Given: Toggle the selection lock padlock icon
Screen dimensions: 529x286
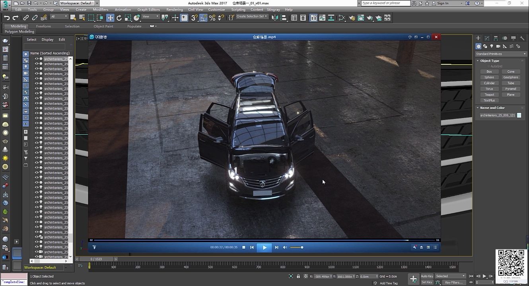Looking at the screenshot, I should pyautogui.click(x=298, y=276).
